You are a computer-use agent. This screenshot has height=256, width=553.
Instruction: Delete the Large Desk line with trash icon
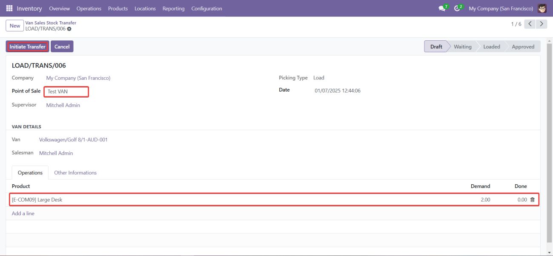tap(532, 200)
